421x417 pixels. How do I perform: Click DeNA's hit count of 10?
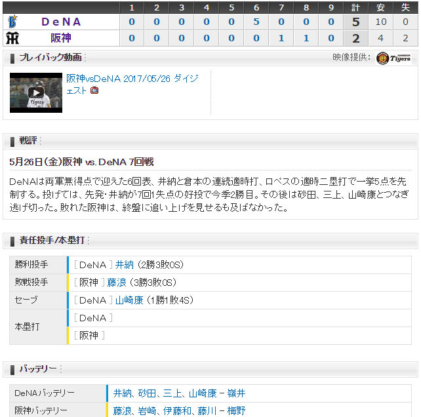coord(381,22)
